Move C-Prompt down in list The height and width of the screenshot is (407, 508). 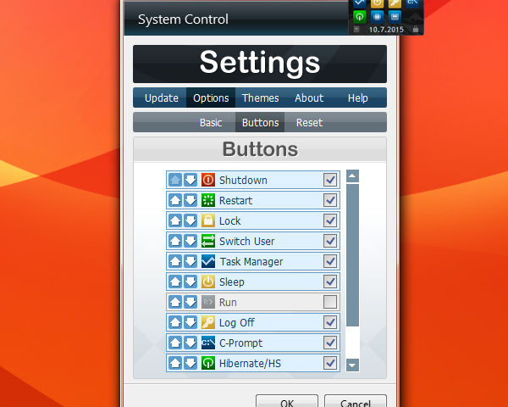click(190, 343)
